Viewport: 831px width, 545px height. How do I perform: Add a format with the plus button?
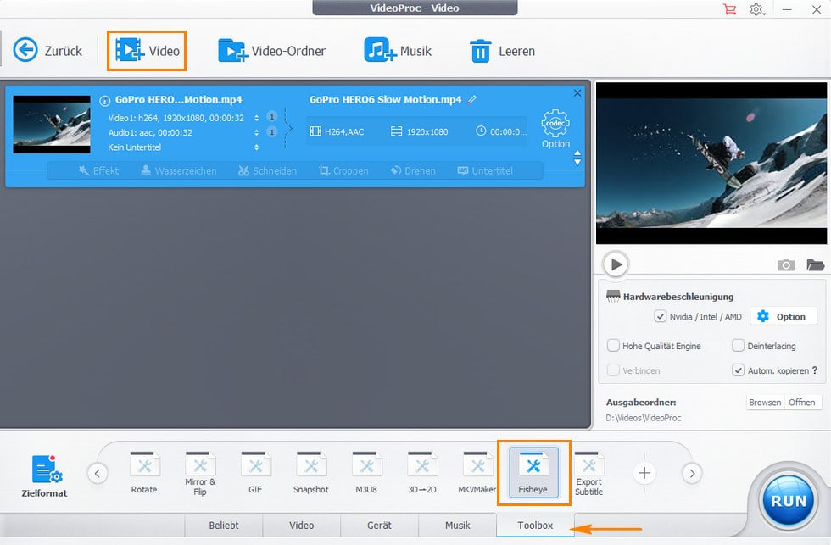644,473
